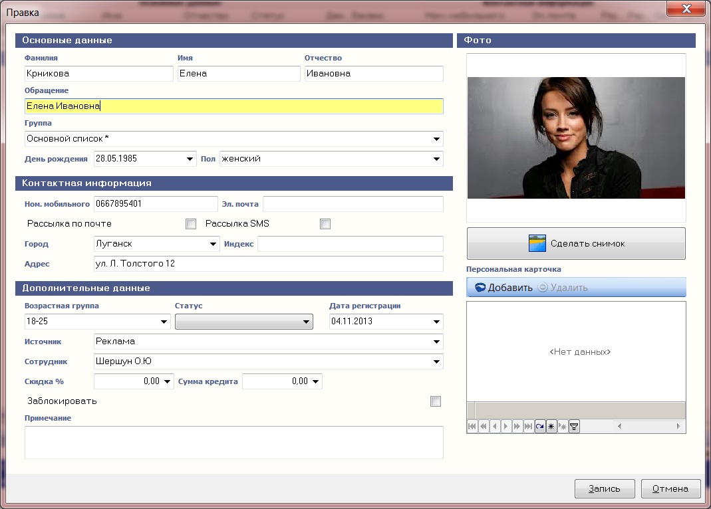Go to last record in grid navigator
711x509 pixels.
(x=528, y=427)
